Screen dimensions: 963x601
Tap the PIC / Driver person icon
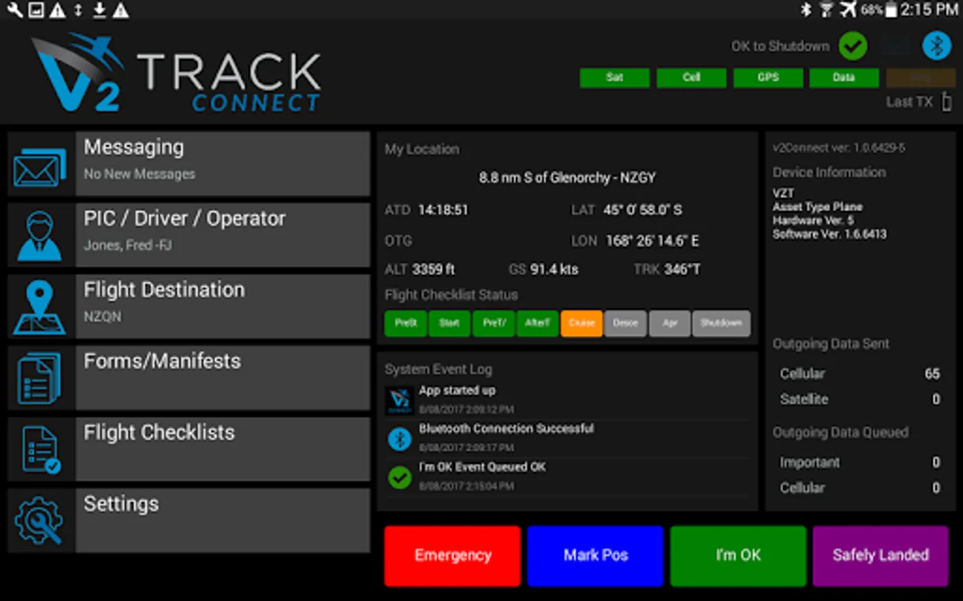pos(39,236)
